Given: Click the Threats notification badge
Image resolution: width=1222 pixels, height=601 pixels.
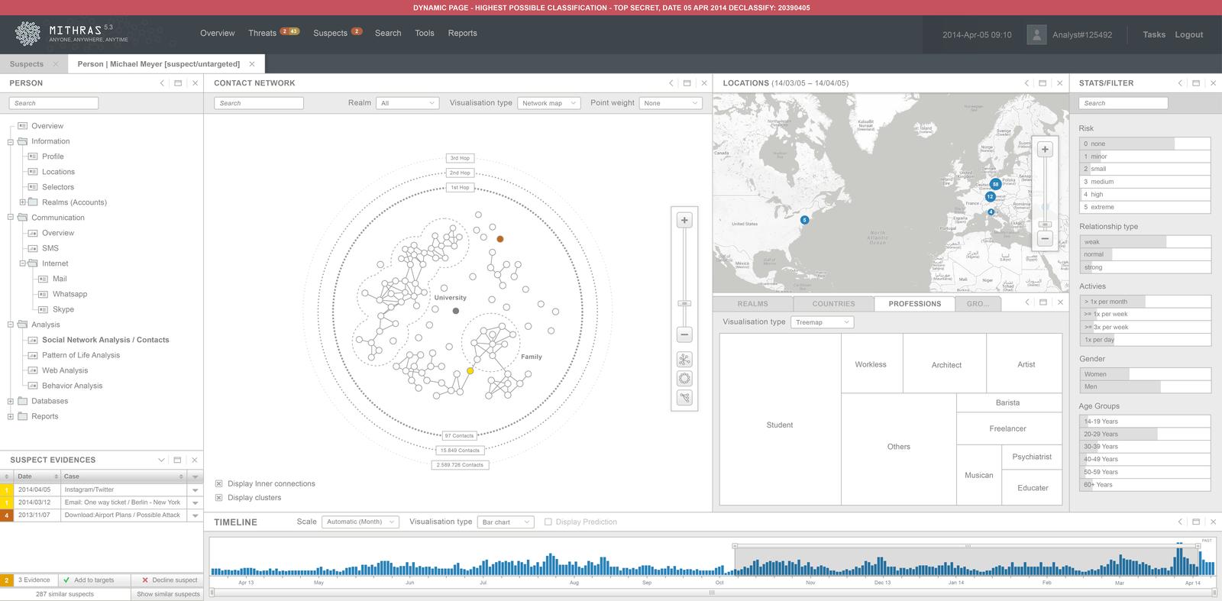Looking at the screenshot, I should [289, 32].
